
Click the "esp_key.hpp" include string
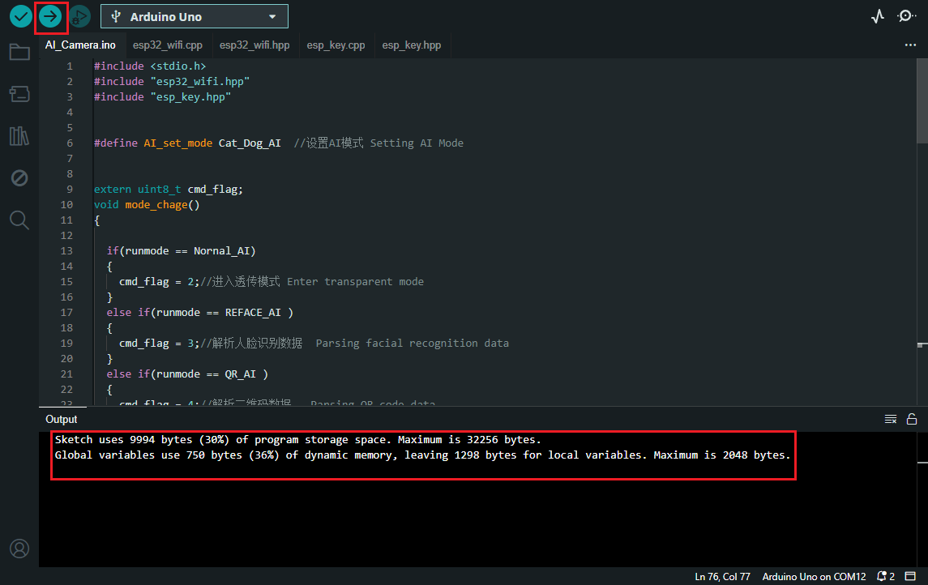point(190,97)
